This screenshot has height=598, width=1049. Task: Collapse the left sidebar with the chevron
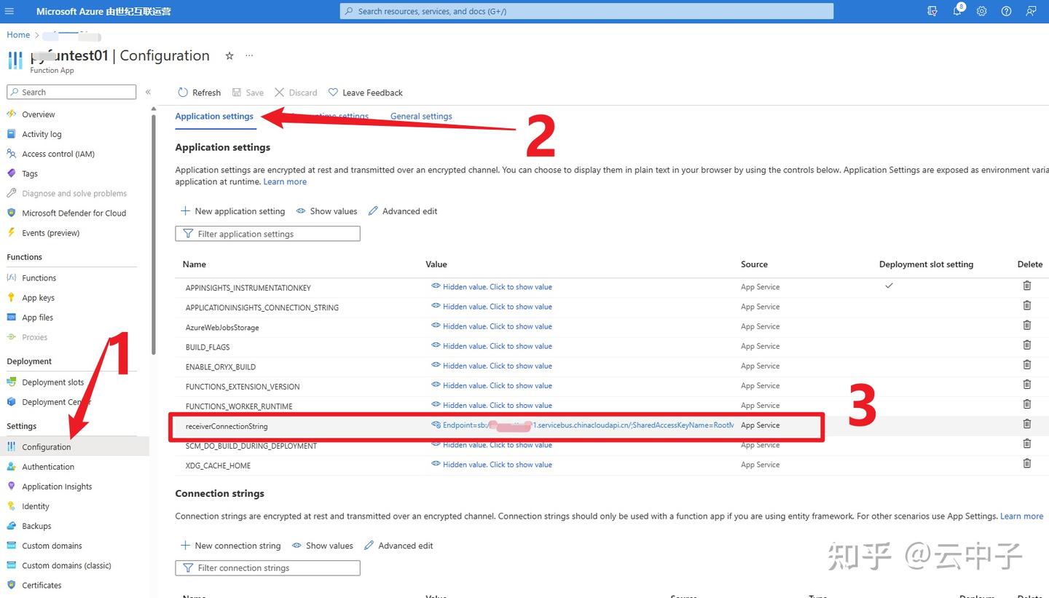[x=149, y=92]
